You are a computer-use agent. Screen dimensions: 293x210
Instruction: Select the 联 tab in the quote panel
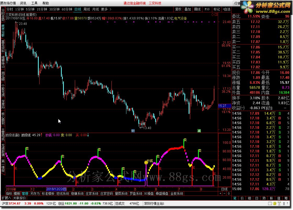(271, 198)
